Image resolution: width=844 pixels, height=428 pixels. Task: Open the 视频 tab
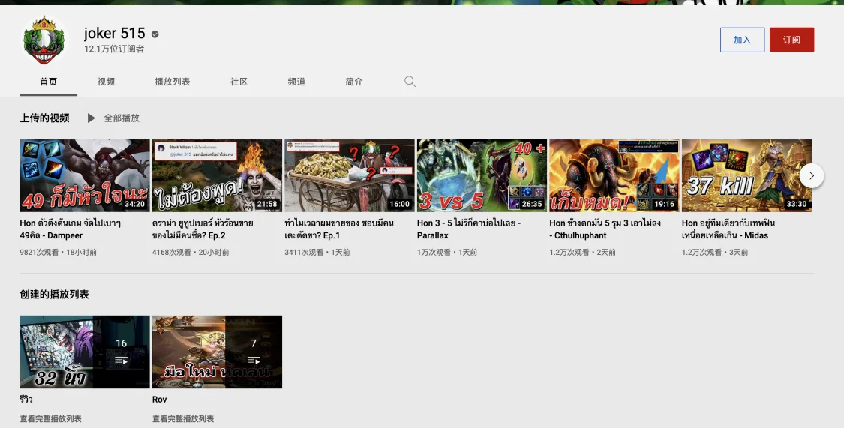pos(106,82)
